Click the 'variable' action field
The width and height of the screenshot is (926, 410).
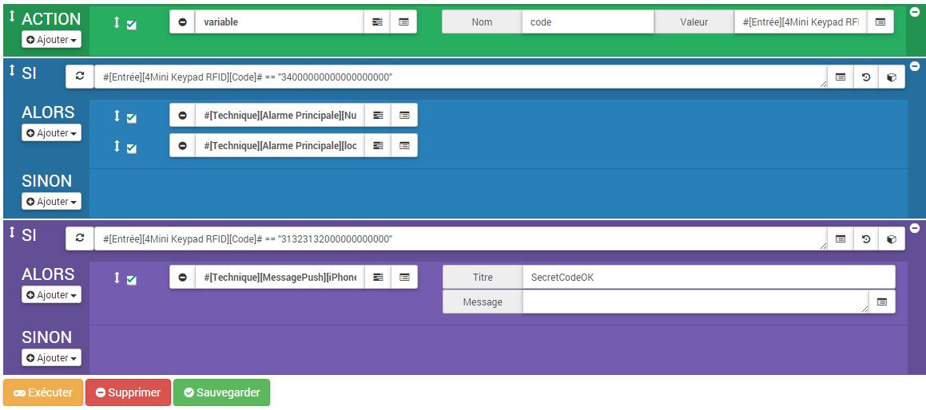280,22
